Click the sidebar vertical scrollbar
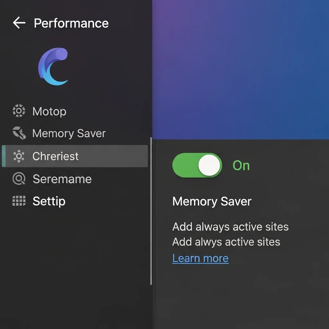Image resolution: width=329 pixels, height=329 pixels. [151, 210]
